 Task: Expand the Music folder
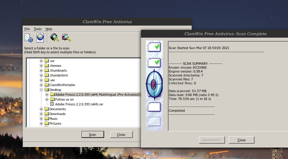click(41, 119)
